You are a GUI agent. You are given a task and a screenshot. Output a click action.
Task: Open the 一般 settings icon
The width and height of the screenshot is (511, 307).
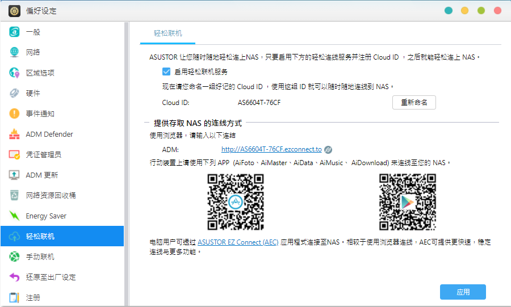14,32
